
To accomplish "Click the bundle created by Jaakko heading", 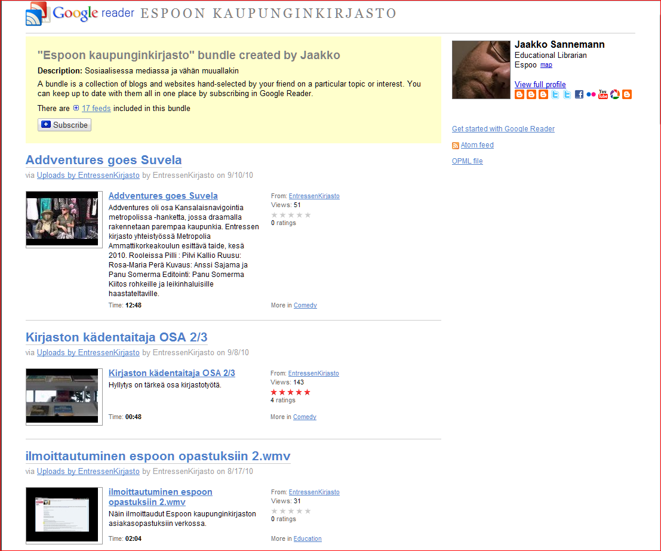I will [x=189, y=56].
